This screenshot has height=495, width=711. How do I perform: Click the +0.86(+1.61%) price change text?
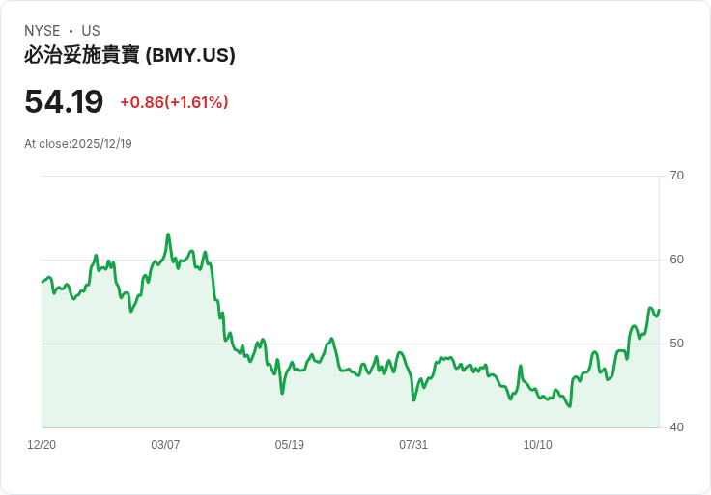tap(174, 102)
